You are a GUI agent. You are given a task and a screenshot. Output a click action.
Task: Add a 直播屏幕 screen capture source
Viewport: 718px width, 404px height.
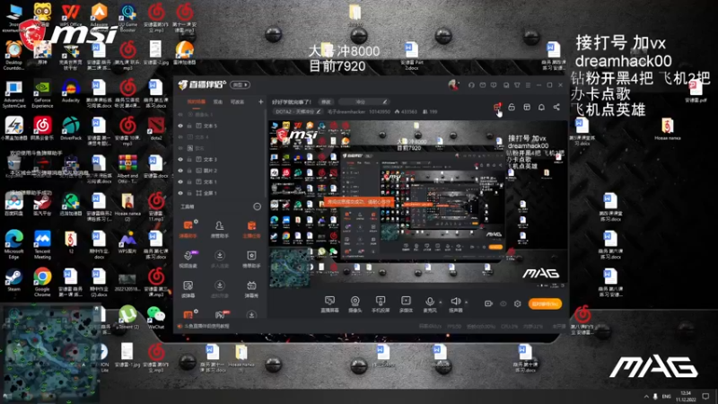pos(329,304)
